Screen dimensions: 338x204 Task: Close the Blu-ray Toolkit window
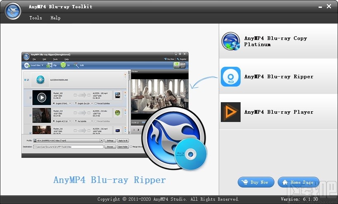coord(329,7)
